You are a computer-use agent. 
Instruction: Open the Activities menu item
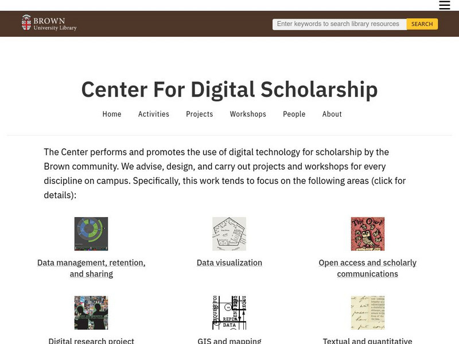click(x=154, y=114)
